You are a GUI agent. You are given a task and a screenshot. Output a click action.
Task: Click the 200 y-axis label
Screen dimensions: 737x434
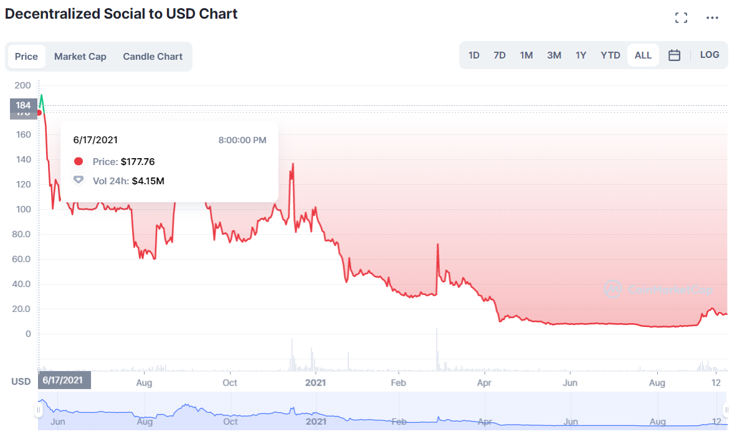tap(22, 85)
